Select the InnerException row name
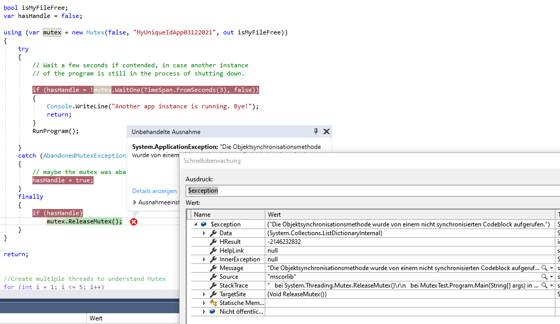The image size is (560, 324). (x=240, y=259)
